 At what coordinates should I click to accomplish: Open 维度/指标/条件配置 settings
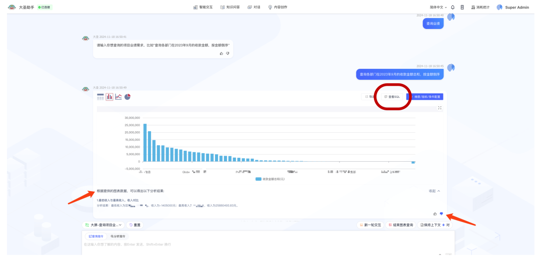(426, 97)
